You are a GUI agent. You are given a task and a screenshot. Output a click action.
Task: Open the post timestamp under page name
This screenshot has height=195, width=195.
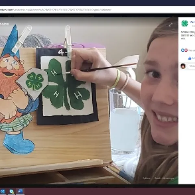193,26
